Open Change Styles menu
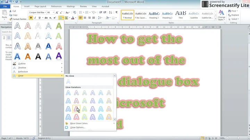Viewport: 250px width, 140px height. pyautogui.click(x=221, y=15)
